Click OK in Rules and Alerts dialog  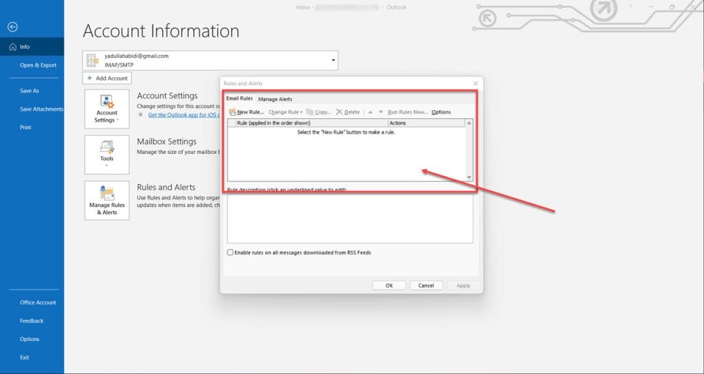(x=389, y=285)
